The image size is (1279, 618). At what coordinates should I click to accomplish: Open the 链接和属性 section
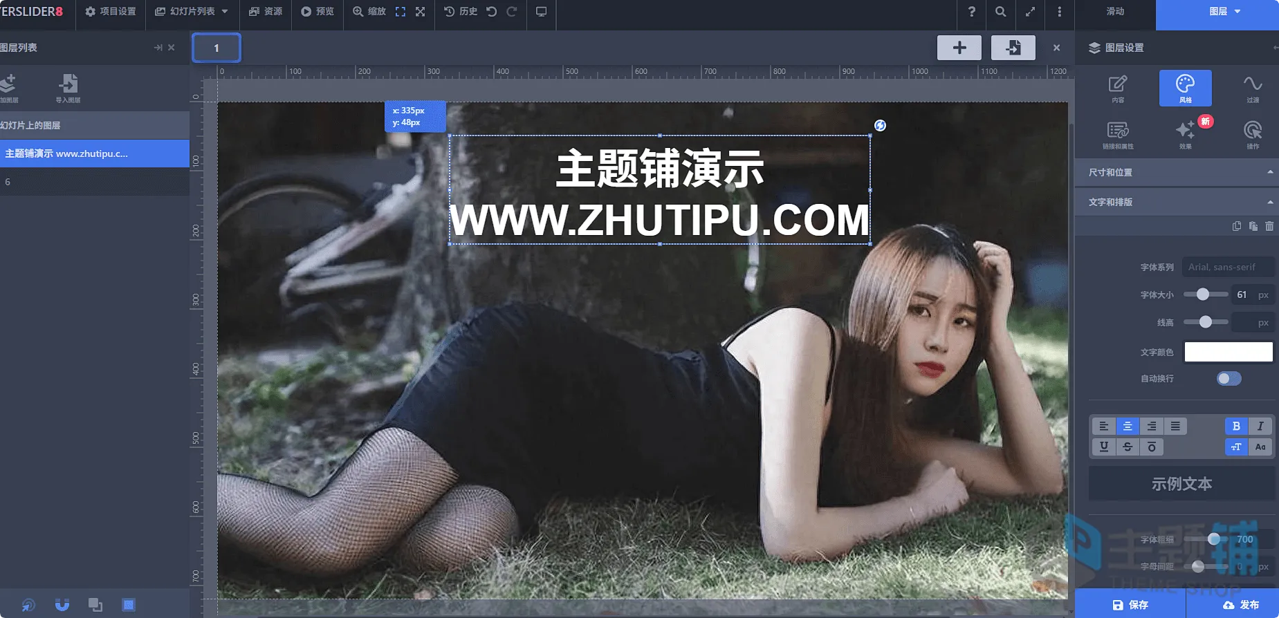(1118, 135)
